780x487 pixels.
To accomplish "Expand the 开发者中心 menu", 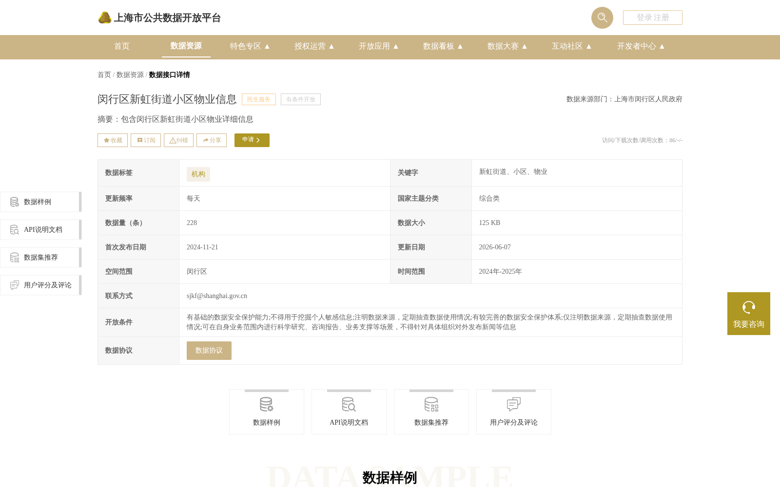I will (x=641, y=46).
